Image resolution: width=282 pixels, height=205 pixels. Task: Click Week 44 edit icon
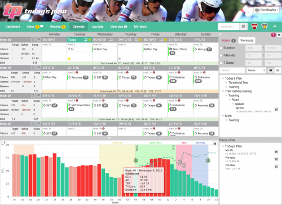tap(33, 40)
